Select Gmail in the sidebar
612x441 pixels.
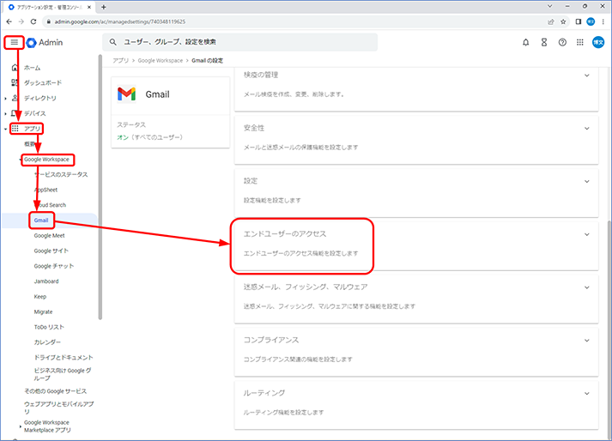tap(41, 220)
